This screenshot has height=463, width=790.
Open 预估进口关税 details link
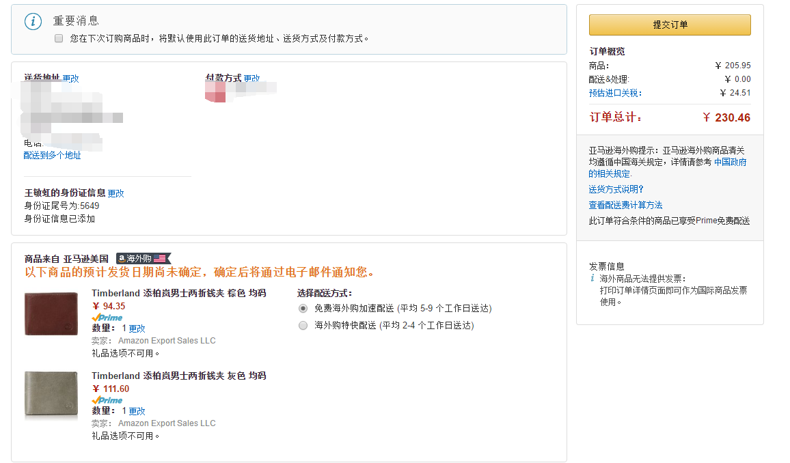tap(615, 93)
